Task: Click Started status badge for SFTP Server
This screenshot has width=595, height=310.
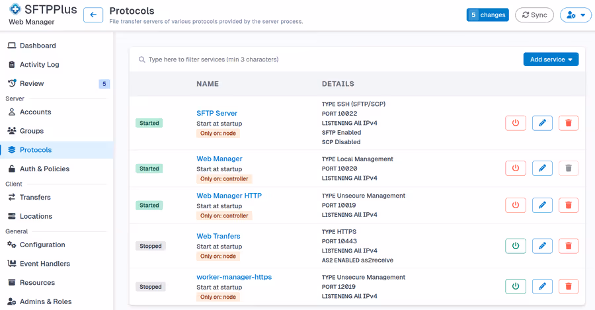Action: point(149,123)
